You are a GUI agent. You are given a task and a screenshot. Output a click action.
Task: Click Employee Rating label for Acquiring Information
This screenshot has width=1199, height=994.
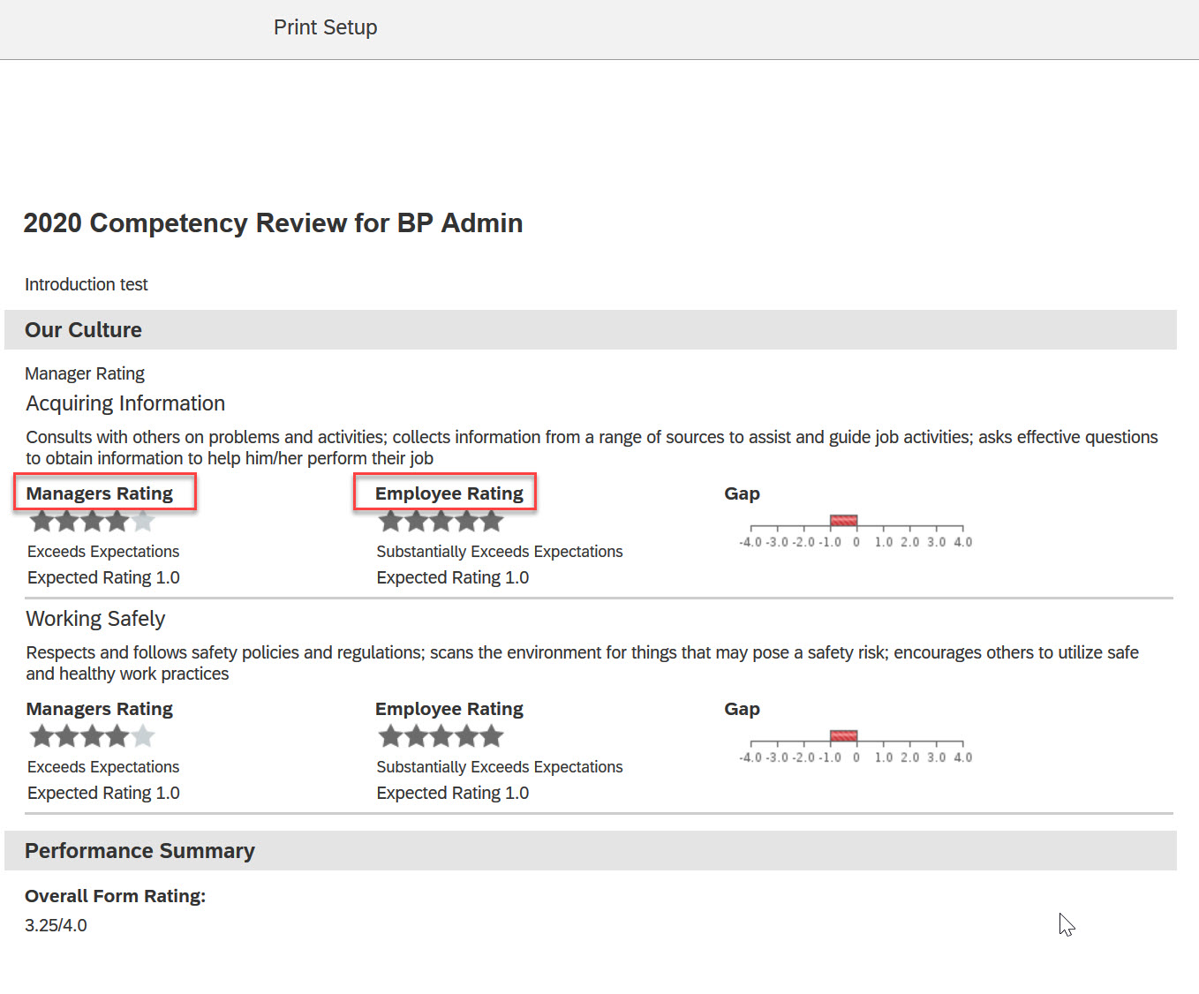[449, 493]
